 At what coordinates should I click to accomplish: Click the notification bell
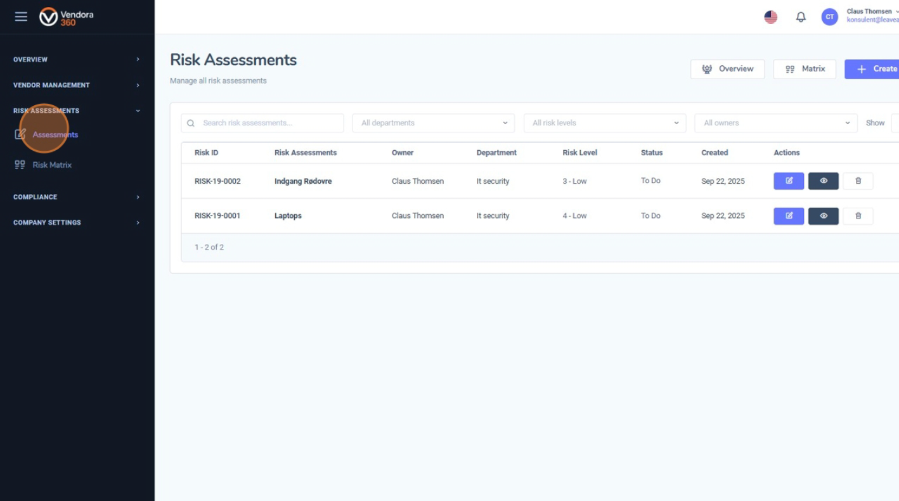click(x=801, y=16)
